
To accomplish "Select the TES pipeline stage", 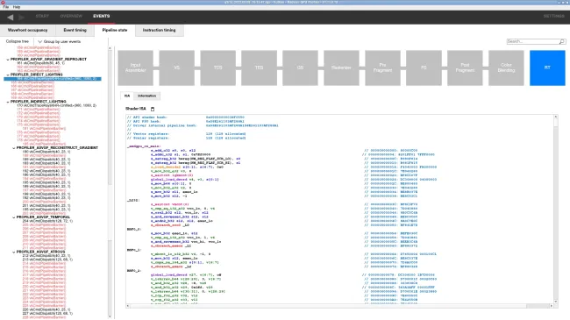I will tap(259, 68).
